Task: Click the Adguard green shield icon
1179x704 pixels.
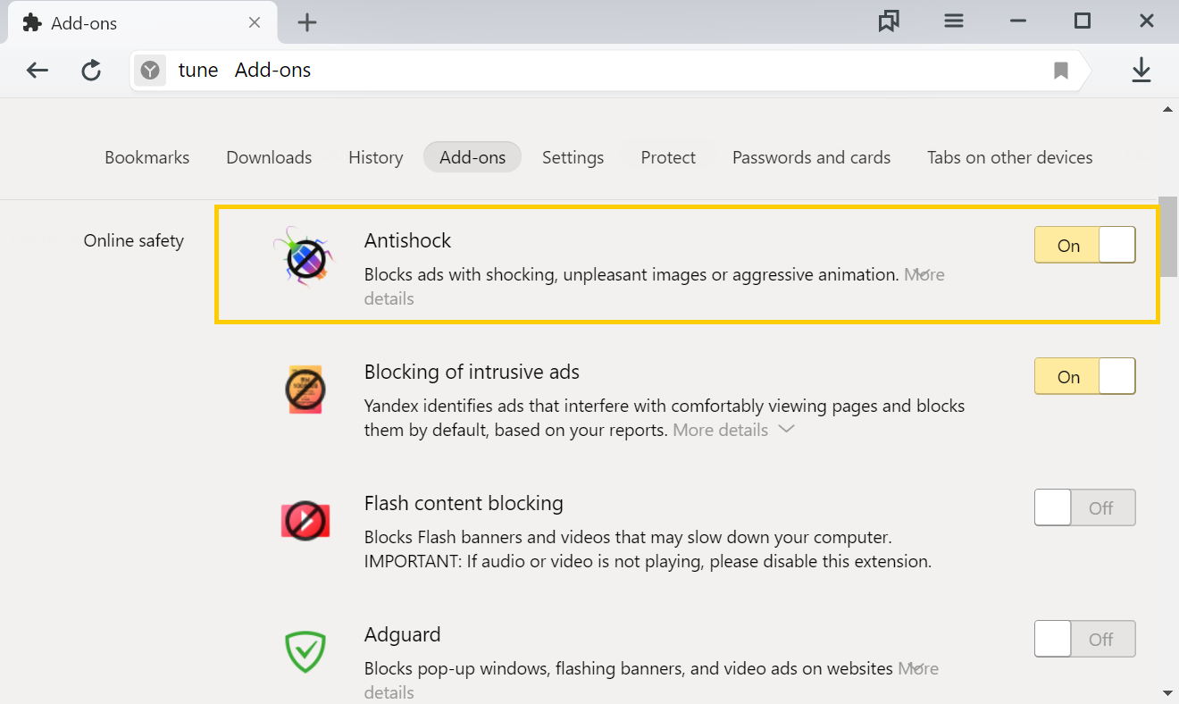Action: [x=305, y=652]
